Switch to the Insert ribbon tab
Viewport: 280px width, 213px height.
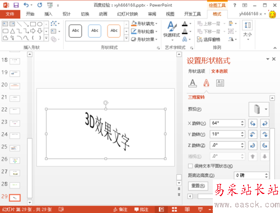tap(48, 14)
